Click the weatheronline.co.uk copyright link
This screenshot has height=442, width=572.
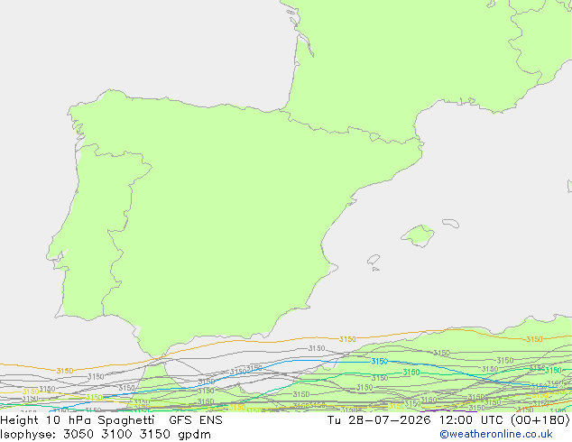pos(496,434)
